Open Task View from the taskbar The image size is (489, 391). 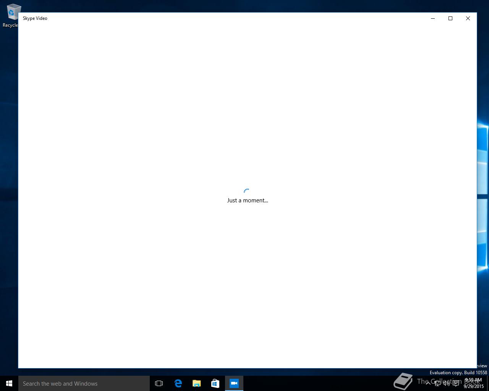(159, 383)
